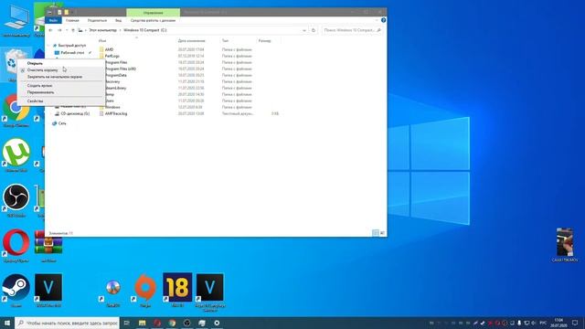Select Origin desktop shortcut
Image resolution: width=585 pixels, height=329 pixels.
(x=145, y=291)
